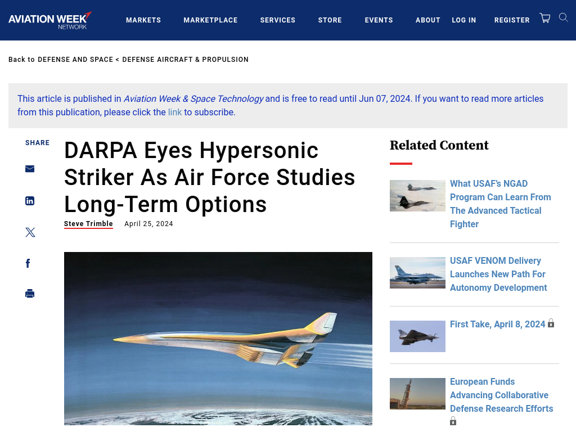Go to Aviation Week Network homepage logo
This screenshot has height=432, width=576.
coord(50,21)
